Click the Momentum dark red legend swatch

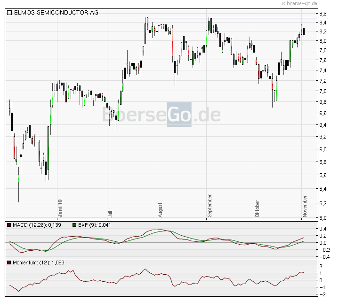(9, 262)
